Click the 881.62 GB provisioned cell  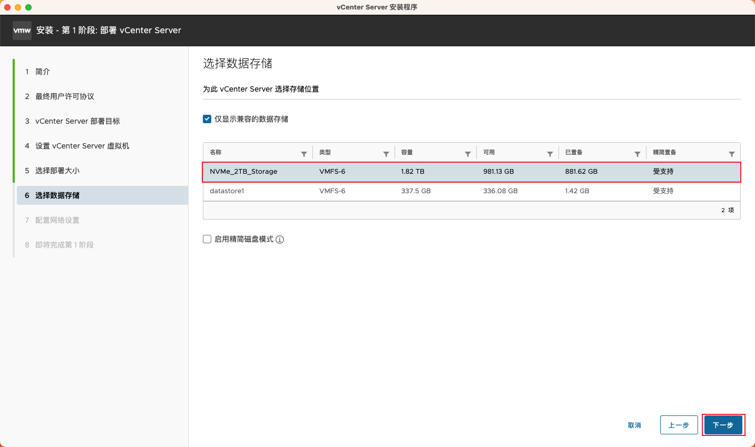581,172
